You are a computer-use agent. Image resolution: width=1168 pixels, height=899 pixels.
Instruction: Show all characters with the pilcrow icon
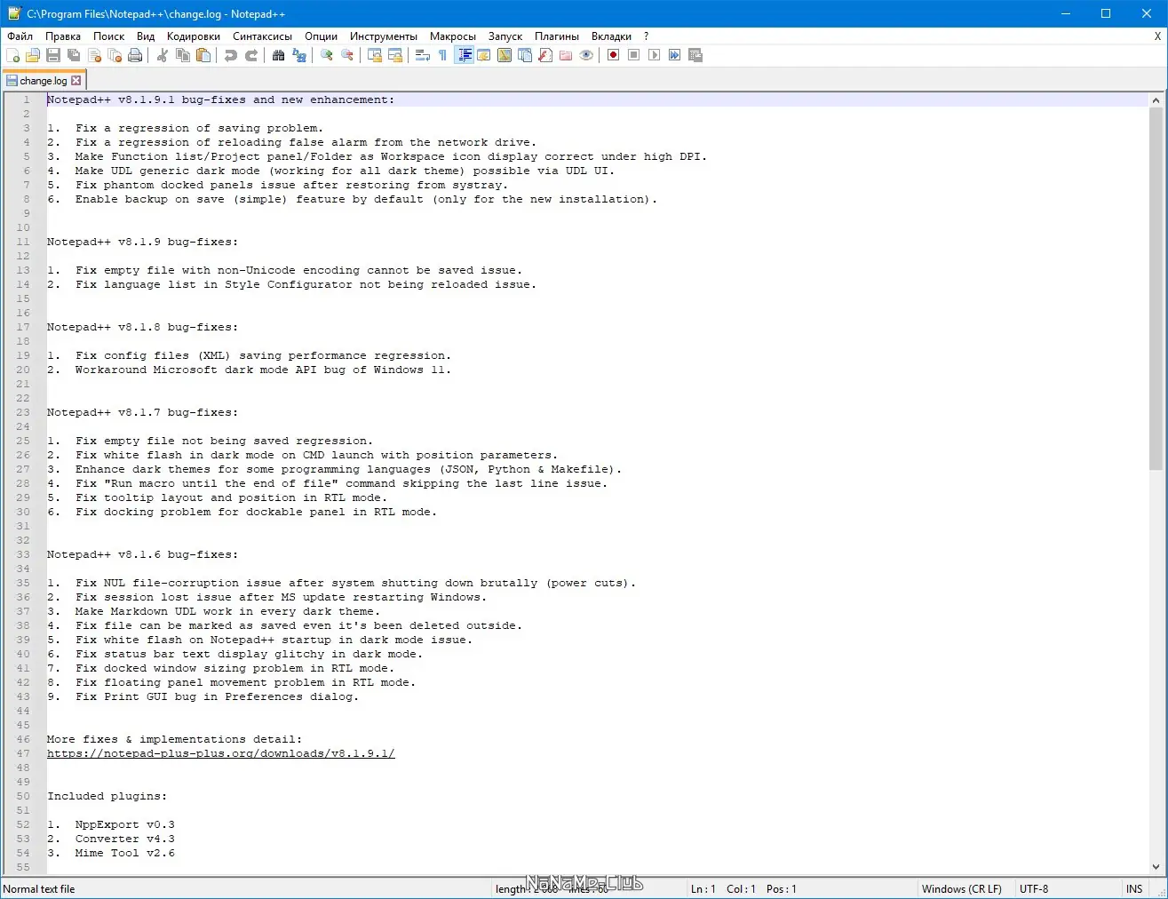(x=443, y=55)
